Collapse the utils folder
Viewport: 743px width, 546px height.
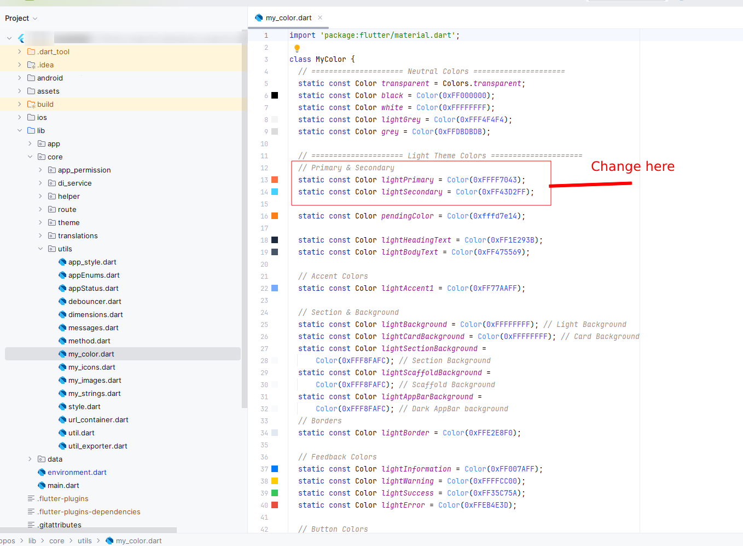click(40, 249)
